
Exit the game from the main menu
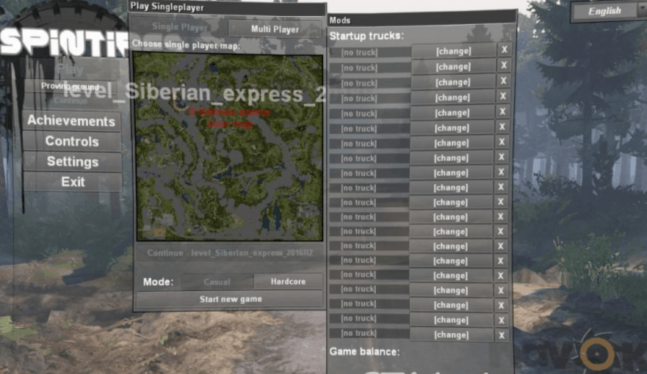pos(73,182)
